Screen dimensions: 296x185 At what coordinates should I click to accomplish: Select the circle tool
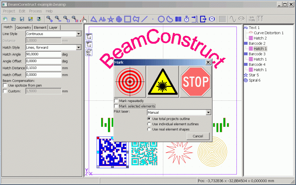click(x=161, y=19)
